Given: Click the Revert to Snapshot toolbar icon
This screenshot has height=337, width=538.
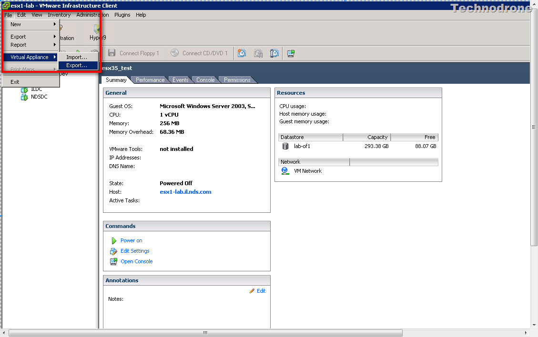Looking at the screenshot, I should point(258,53).
